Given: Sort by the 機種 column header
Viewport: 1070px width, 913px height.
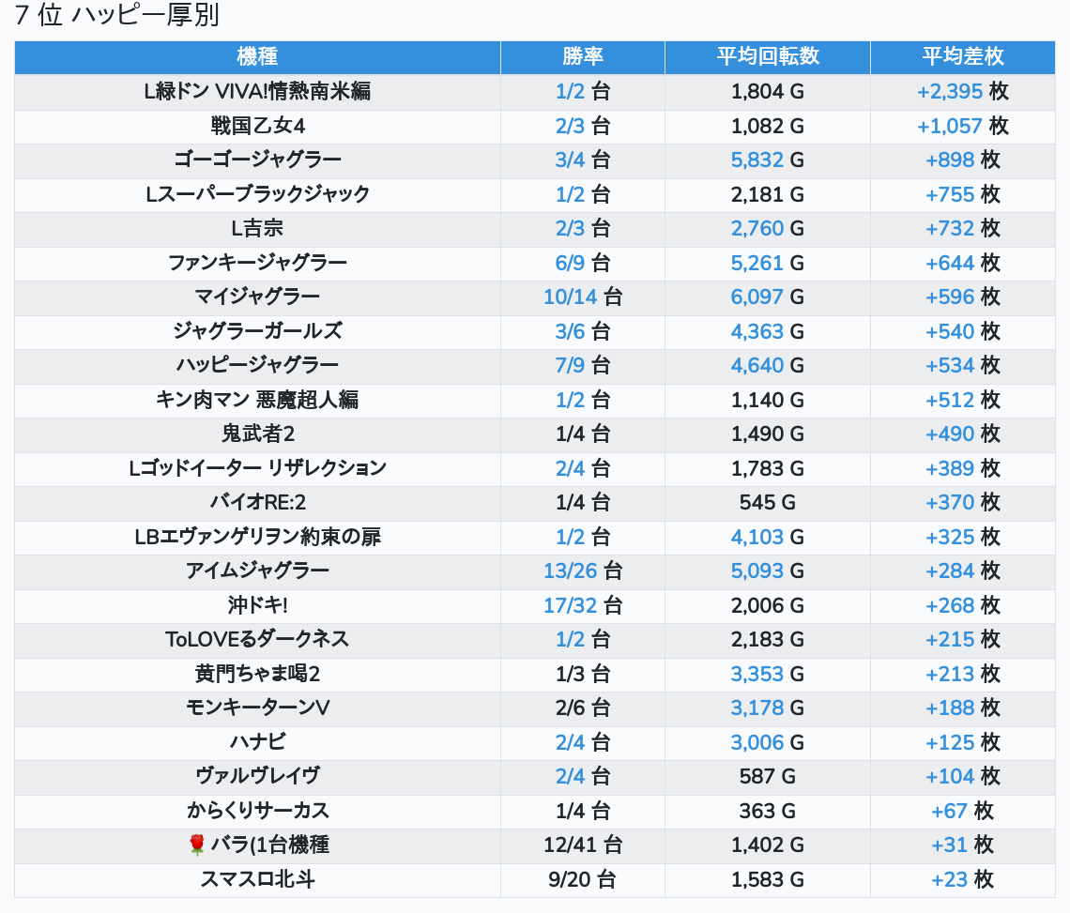Looking at the screenshot, I should 257,56.
